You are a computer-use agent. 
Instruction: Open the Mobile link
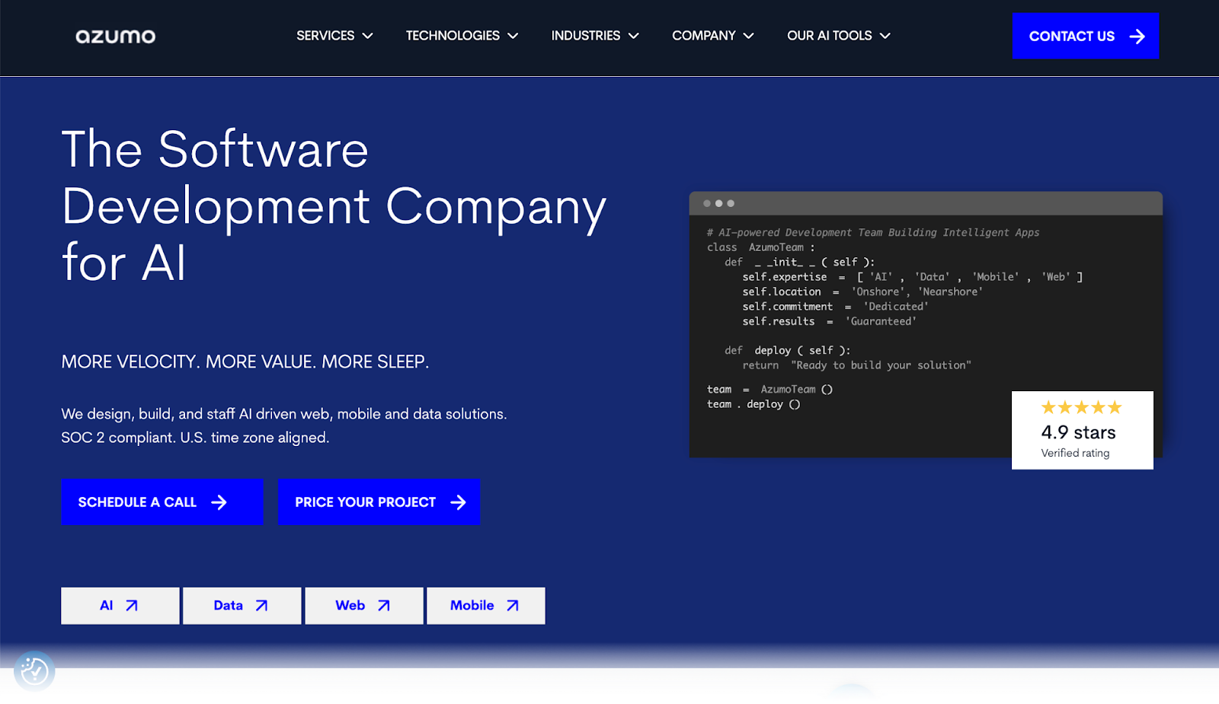click(x=486, y=606)
